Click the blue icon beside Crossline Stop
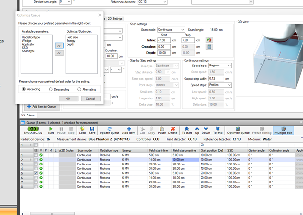 click(x=209, y=47)
